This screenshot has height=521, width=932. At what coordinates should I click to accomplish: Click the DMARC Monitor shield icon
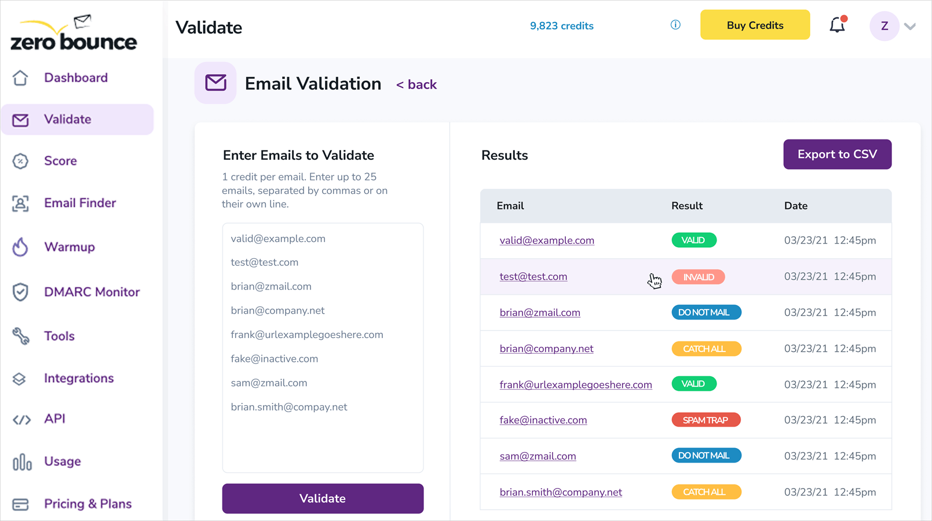20,292
